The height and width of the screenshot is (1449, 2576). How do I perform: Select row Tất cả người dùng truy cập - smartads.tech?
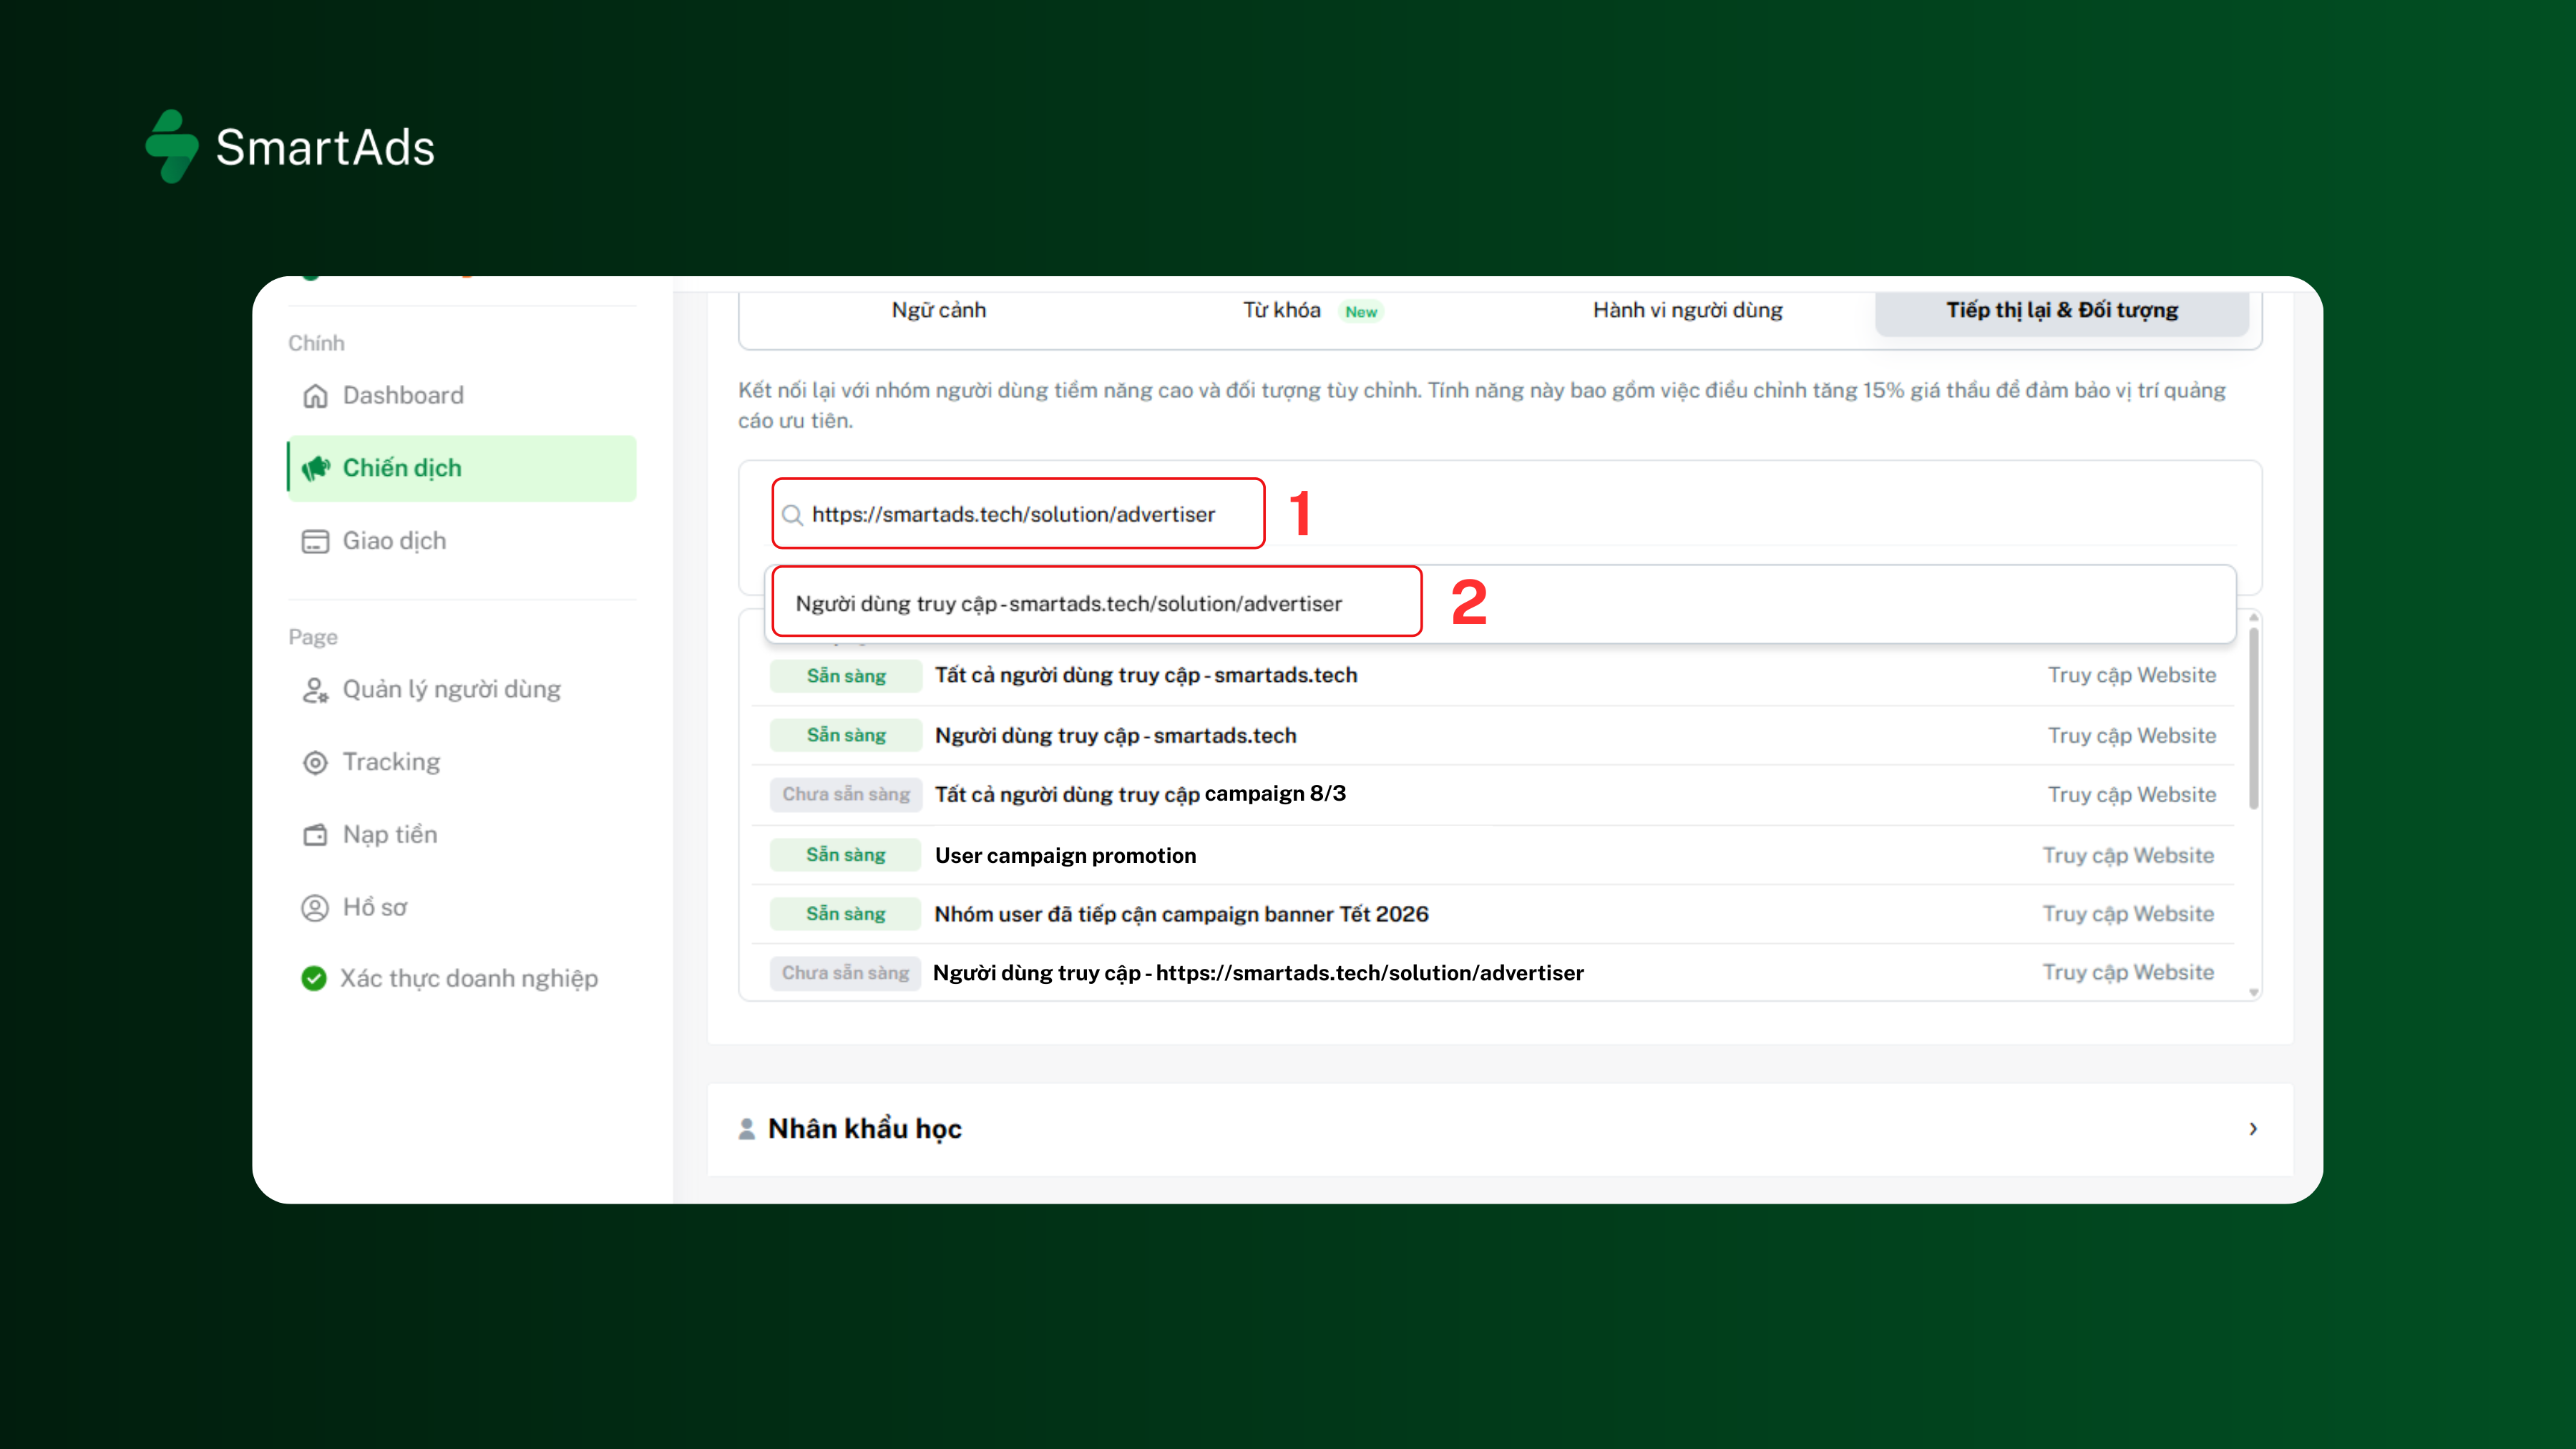coord(1494,676)
